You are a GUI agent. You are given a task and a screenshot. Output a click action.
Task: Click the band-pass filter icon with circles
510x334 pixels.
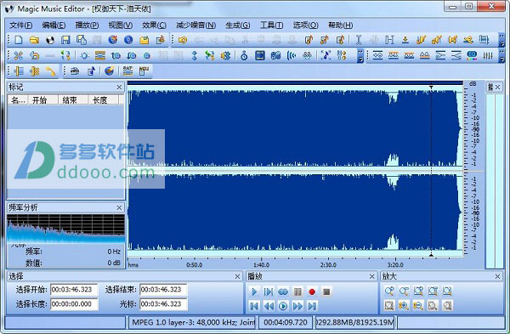click(377, 55)
